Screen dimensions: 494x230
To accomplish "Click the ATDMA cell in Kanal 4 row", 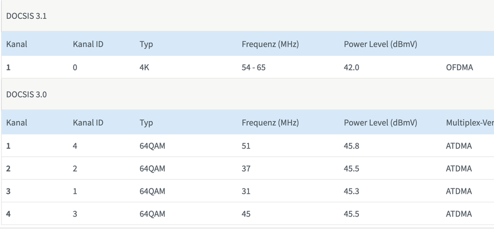I will [x=459, y=214].
